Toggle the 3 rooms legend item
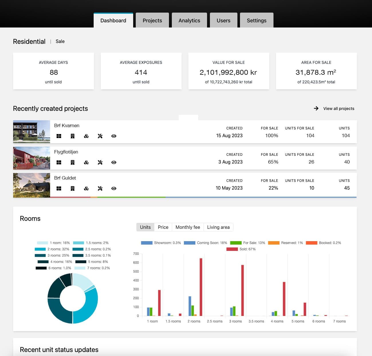372x356 pixels. pos(52,255)
